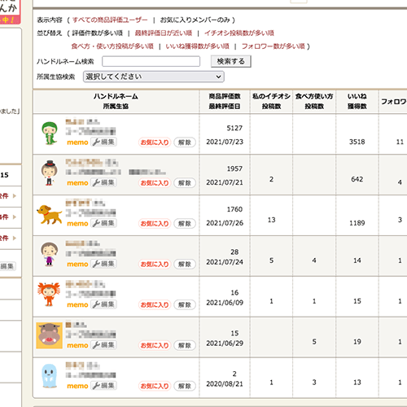
Task: Toggle お気に入り for the first member
Action: (x=155, y=142)
